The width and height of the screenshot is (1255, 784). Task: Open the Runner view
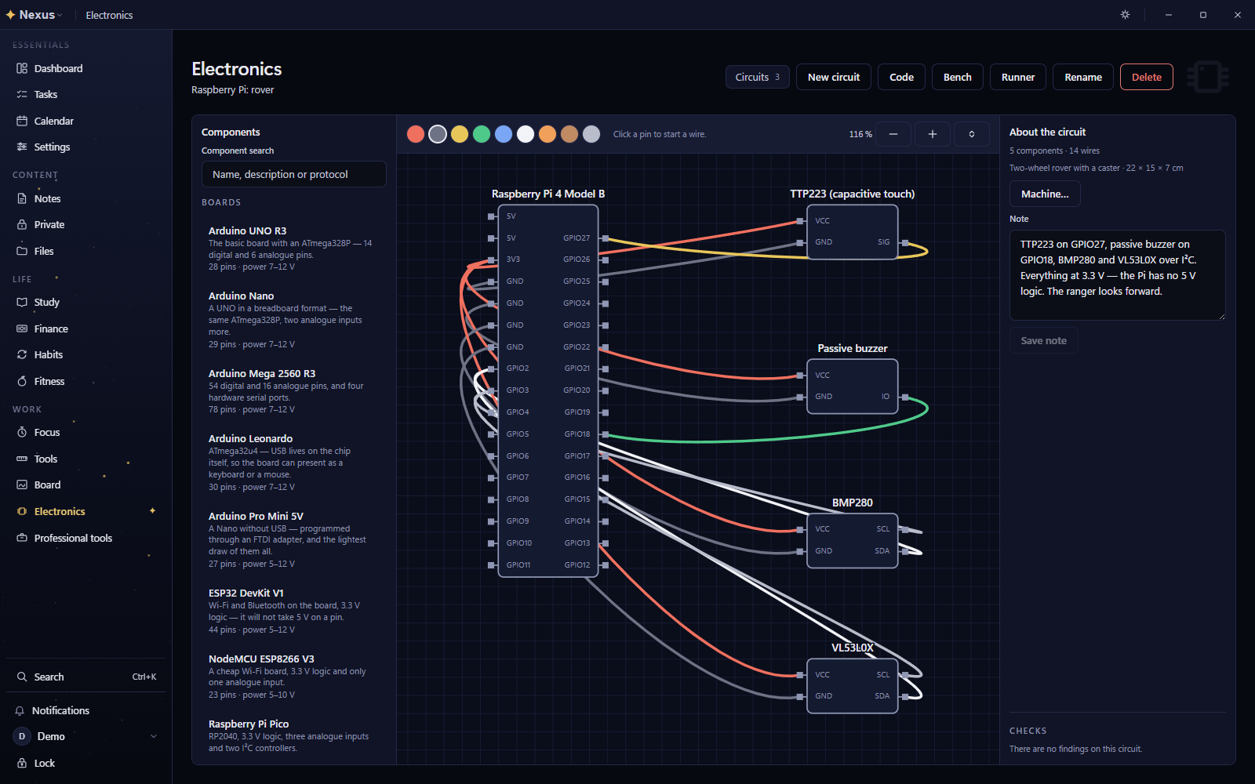coord(1017,77)
